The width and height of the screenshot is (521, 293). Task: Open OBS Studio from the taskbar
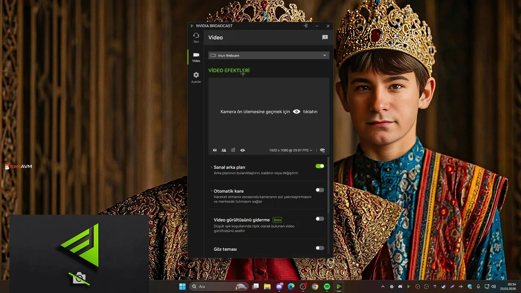click(303, 286)
